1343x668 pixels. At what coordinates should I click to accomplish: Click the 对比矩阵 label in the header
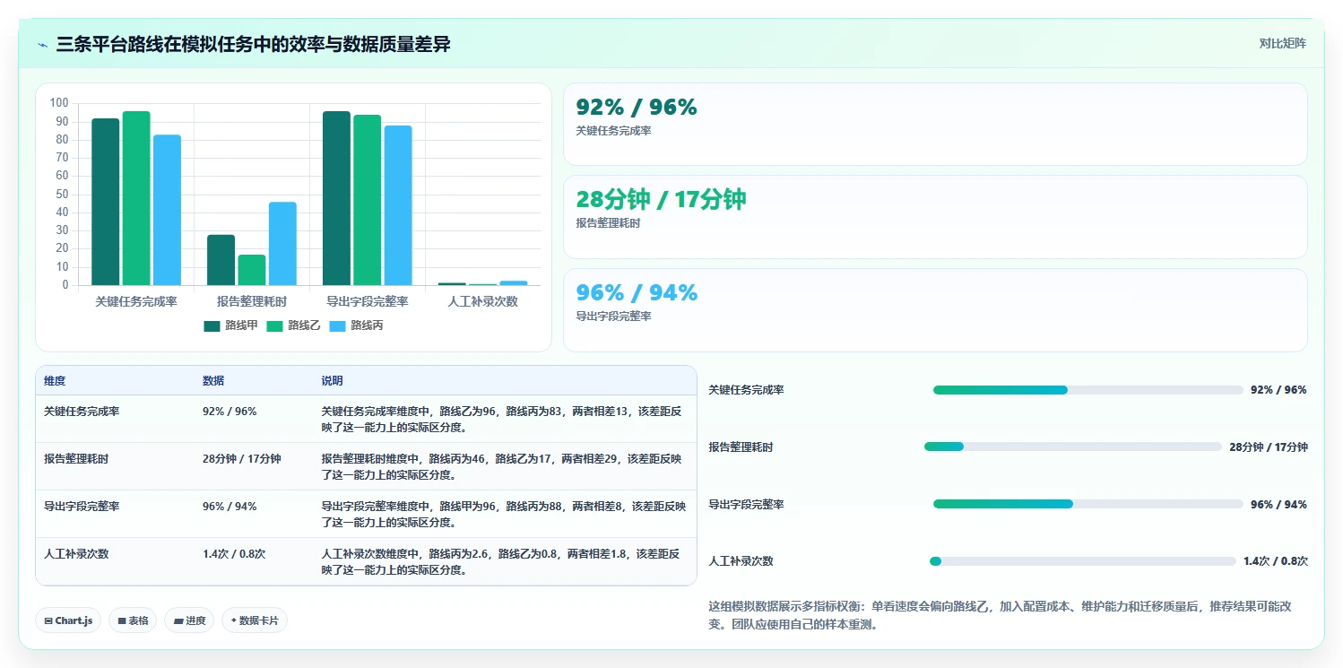[1282, 44]
